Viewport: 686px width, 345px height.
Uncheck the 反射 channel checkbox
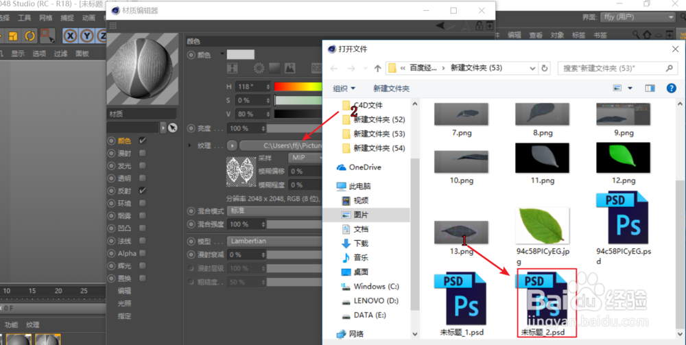143,191
